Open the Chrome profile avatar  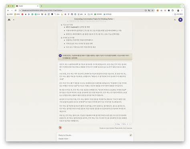click(x=178, y=10)
